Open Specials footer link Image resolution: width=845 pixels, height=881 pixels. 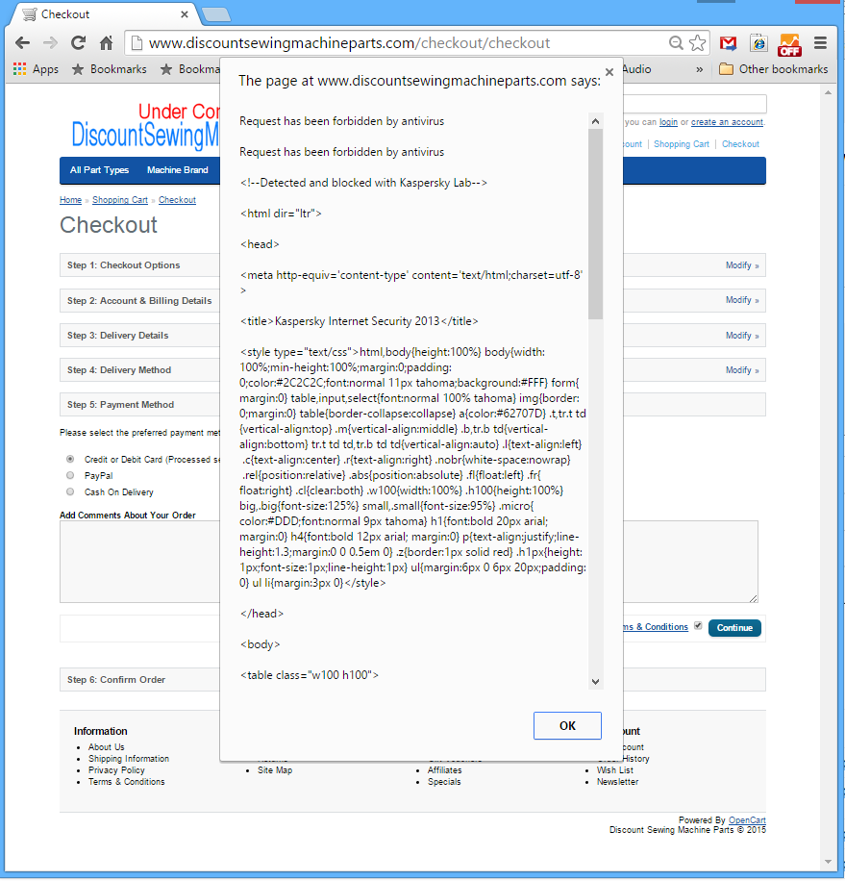click(444, 782)
